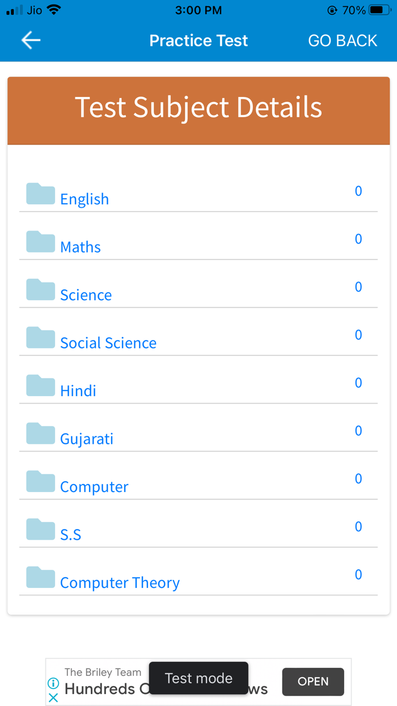The width and height of the screenshot is (397, 706).
Task: Open the Gujarati subject folder icon
Action: [x=40, y=433]
